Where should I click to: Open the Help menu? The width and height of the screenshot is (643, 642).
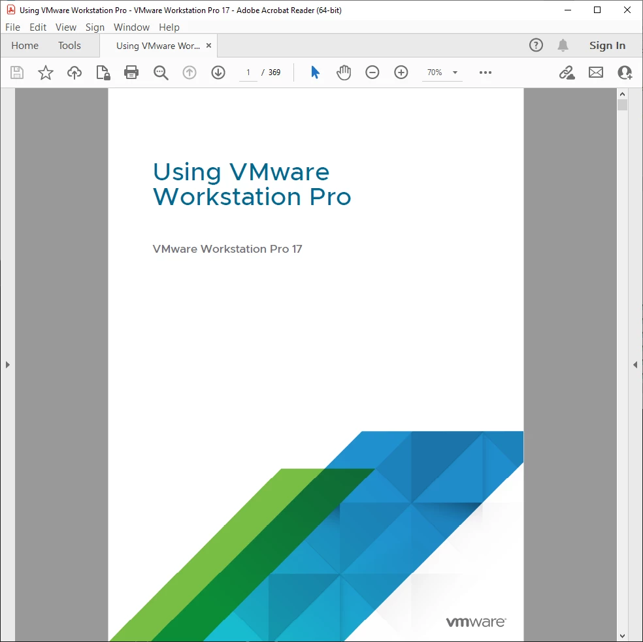click(x=169, y=27)
